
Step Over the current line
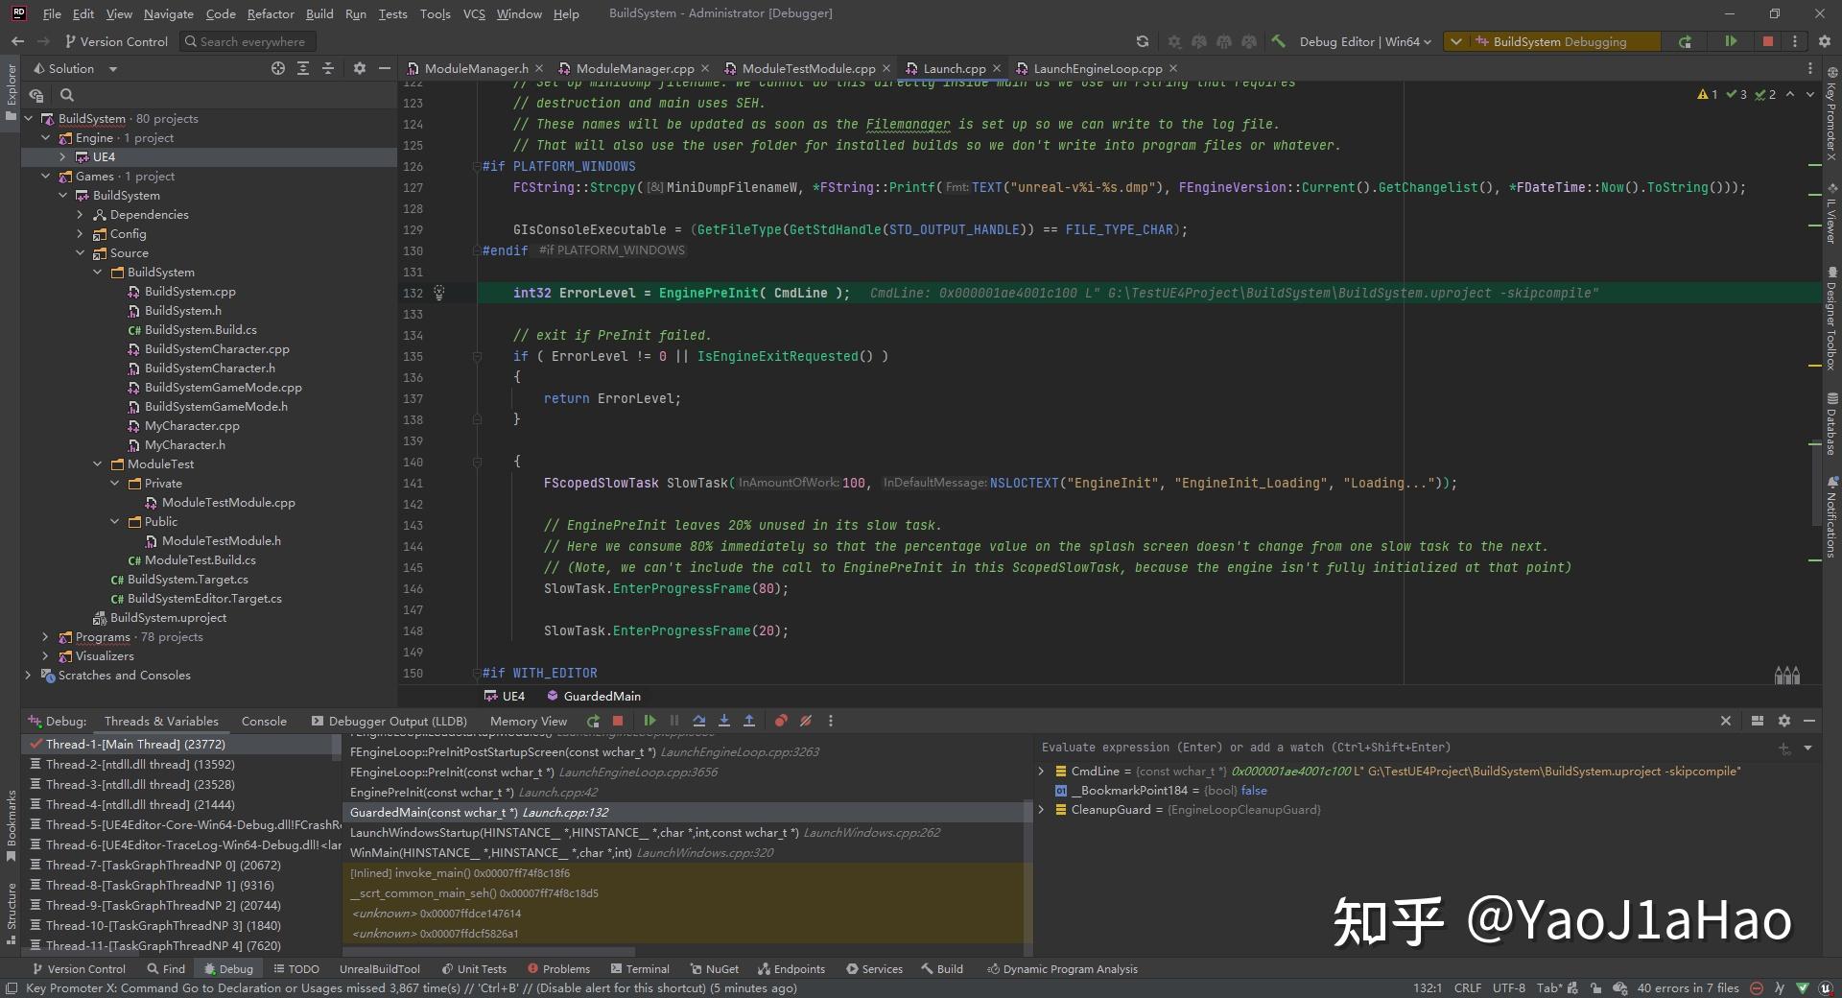click(x=699, y=721)
